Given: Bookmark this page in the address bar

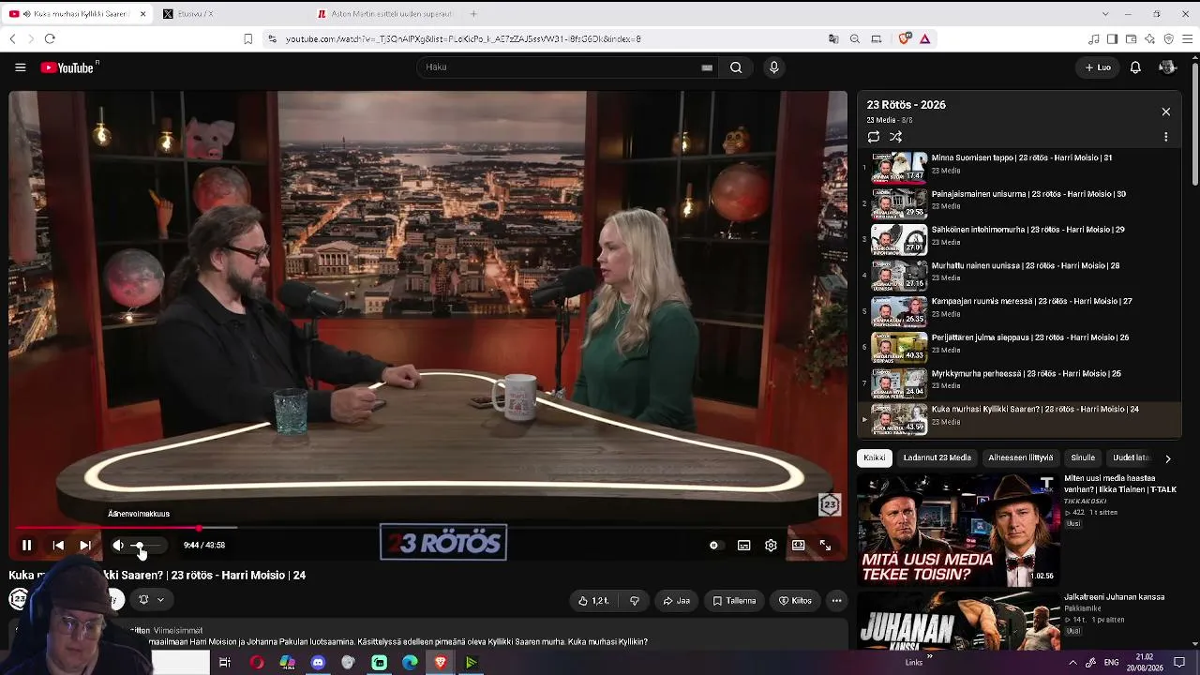Looking at the screenshot, I should (247, 38).
